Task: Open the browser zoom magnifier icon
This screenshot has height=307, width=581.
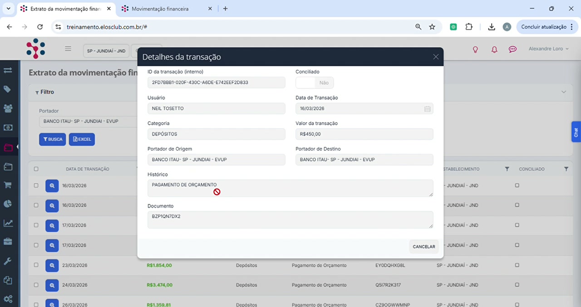Action: 419,27
